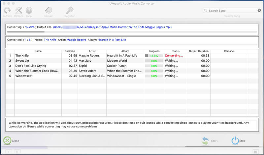This screenshot has height=155, width=264.
Task: Click the Stop power icon
Action: tap(235, 141)
